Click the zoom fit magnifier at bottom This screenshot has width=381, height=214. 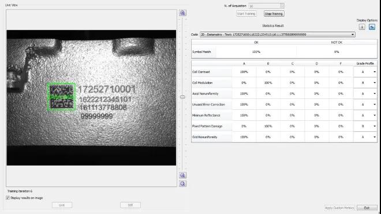tap(183, 184)
